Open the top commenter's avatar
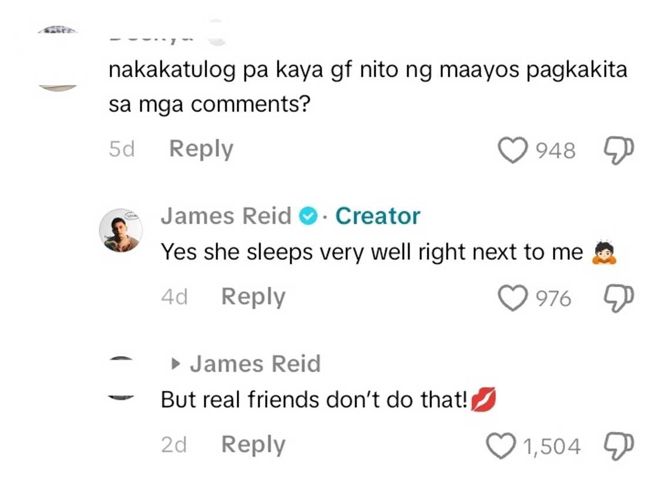This screenshot has height=482, width=658. coord(58,59)
